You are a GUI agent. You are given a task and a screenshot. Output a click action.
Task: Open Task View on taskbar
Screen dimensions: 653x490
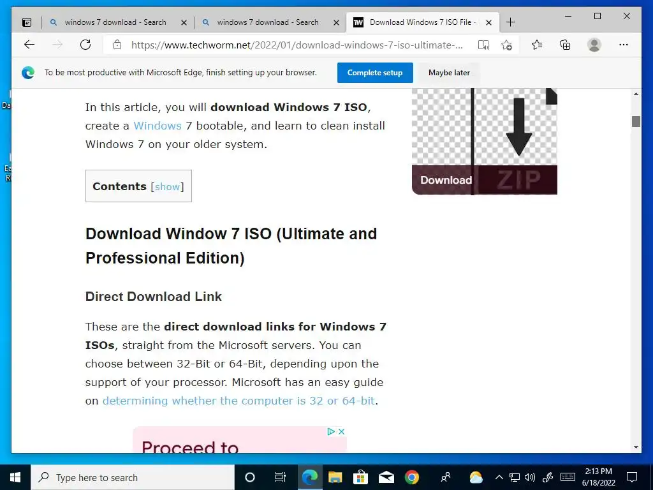click(x=281, y=477)
